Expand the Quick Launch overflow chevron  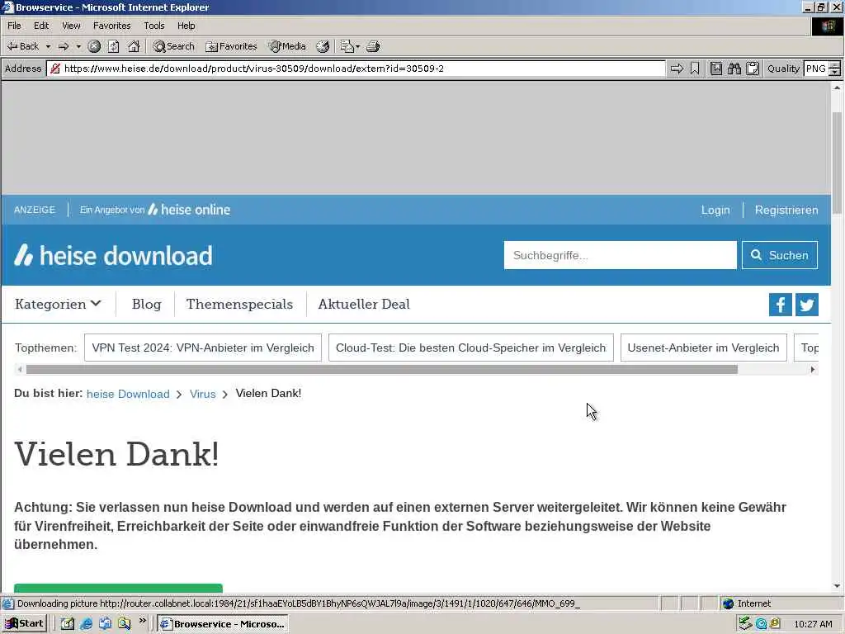[x=142, y=622]
